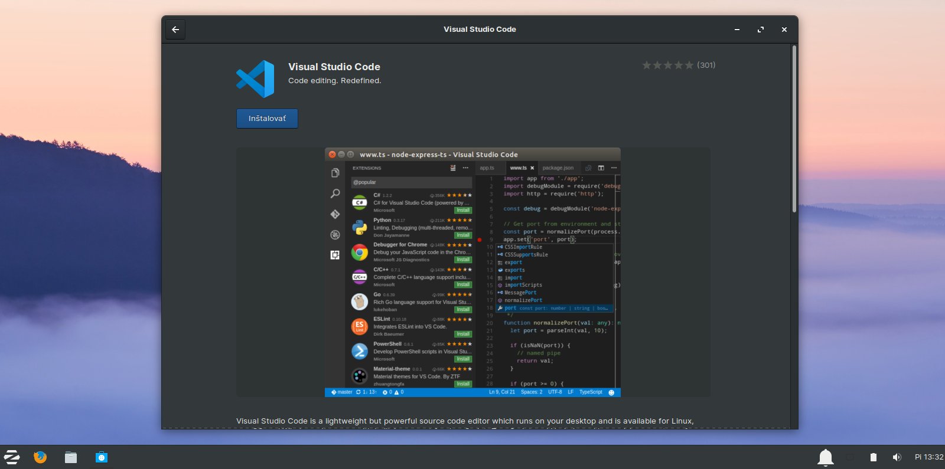The width and height of the screenshot is (945, 469).
Task: Open the Files manager from the taskbar
Action: point(71,457)
